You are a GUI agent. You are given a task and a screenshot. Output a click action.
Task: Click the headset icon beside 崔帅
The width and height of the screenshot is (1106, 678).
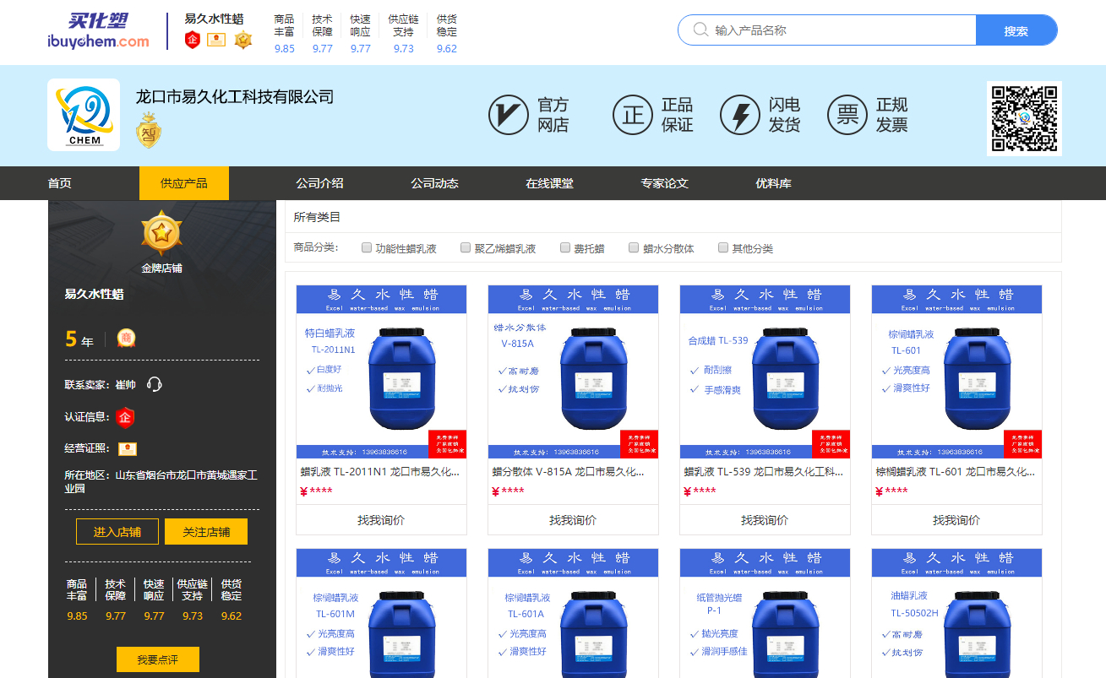154,385
